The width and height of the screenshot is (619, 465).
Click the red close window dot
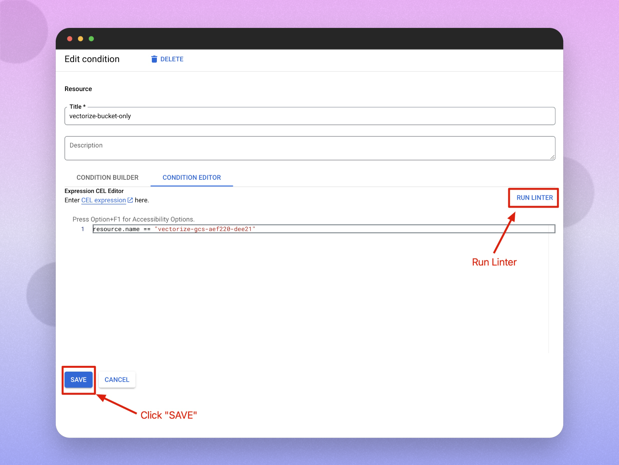point(70,39)
